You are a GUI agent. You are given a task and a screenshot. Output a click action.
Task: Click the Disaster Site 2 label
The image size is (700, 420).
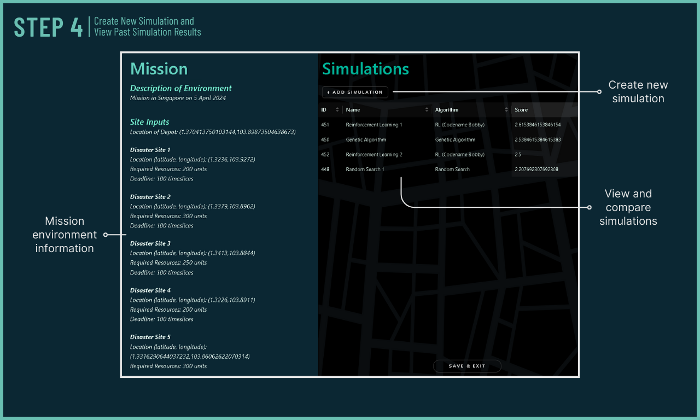[150, 197]
